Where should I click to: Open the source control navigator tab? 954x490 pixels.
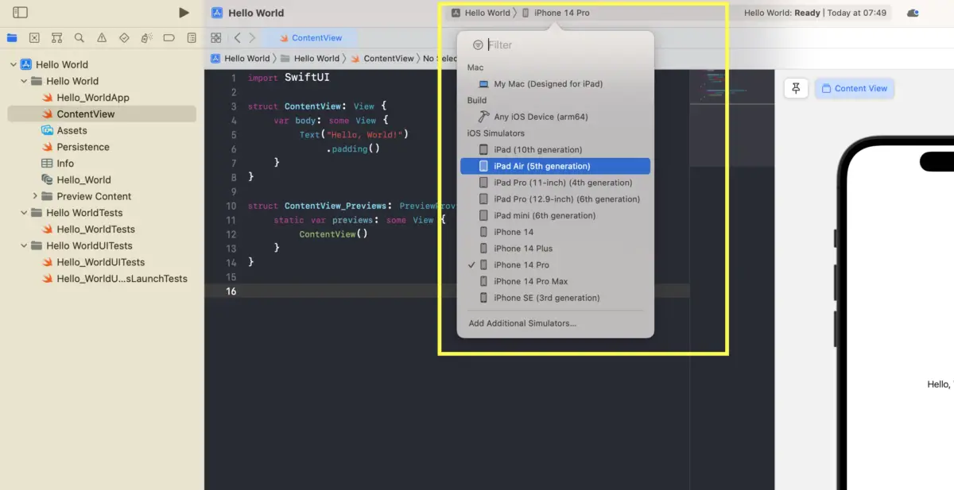pos(34,38)
